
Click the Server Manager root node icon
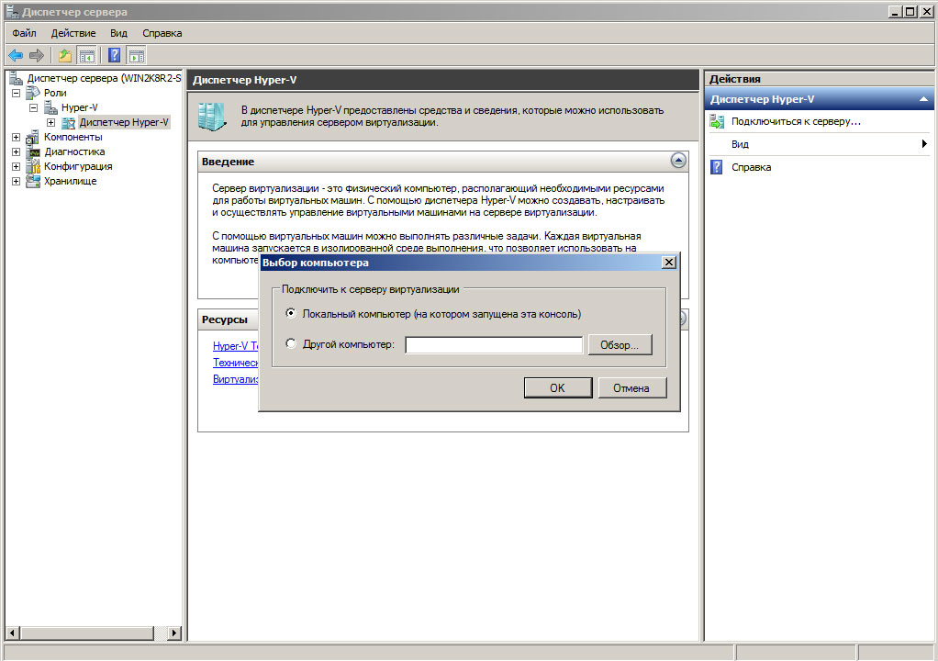[x=16, y=78]
